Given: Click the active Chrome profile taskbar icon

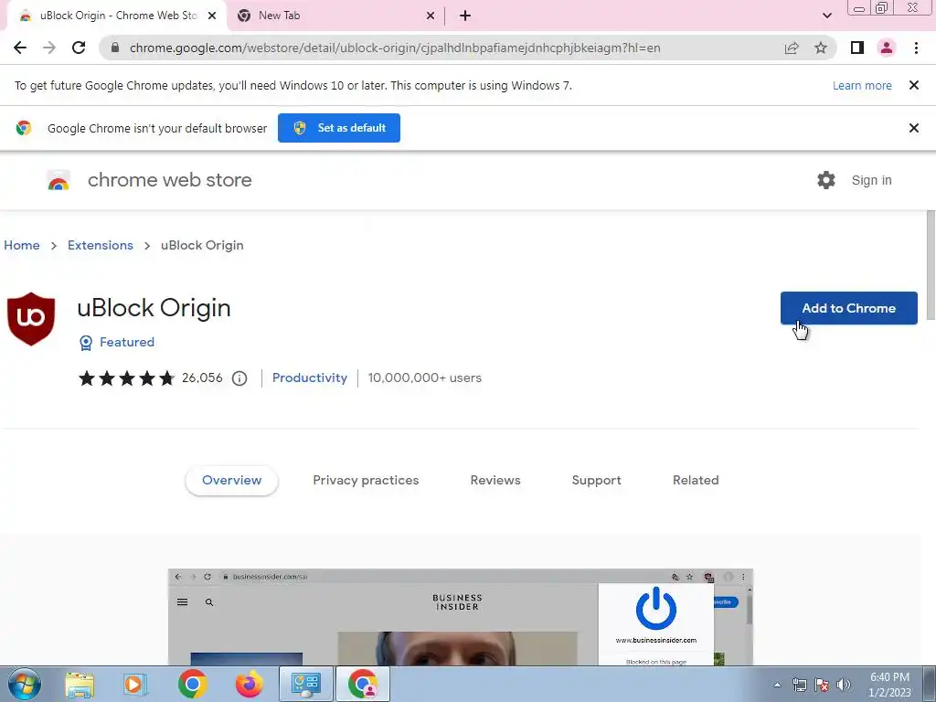Looking at the screenshot, I should pyautogui.click(x=362, y=685).
